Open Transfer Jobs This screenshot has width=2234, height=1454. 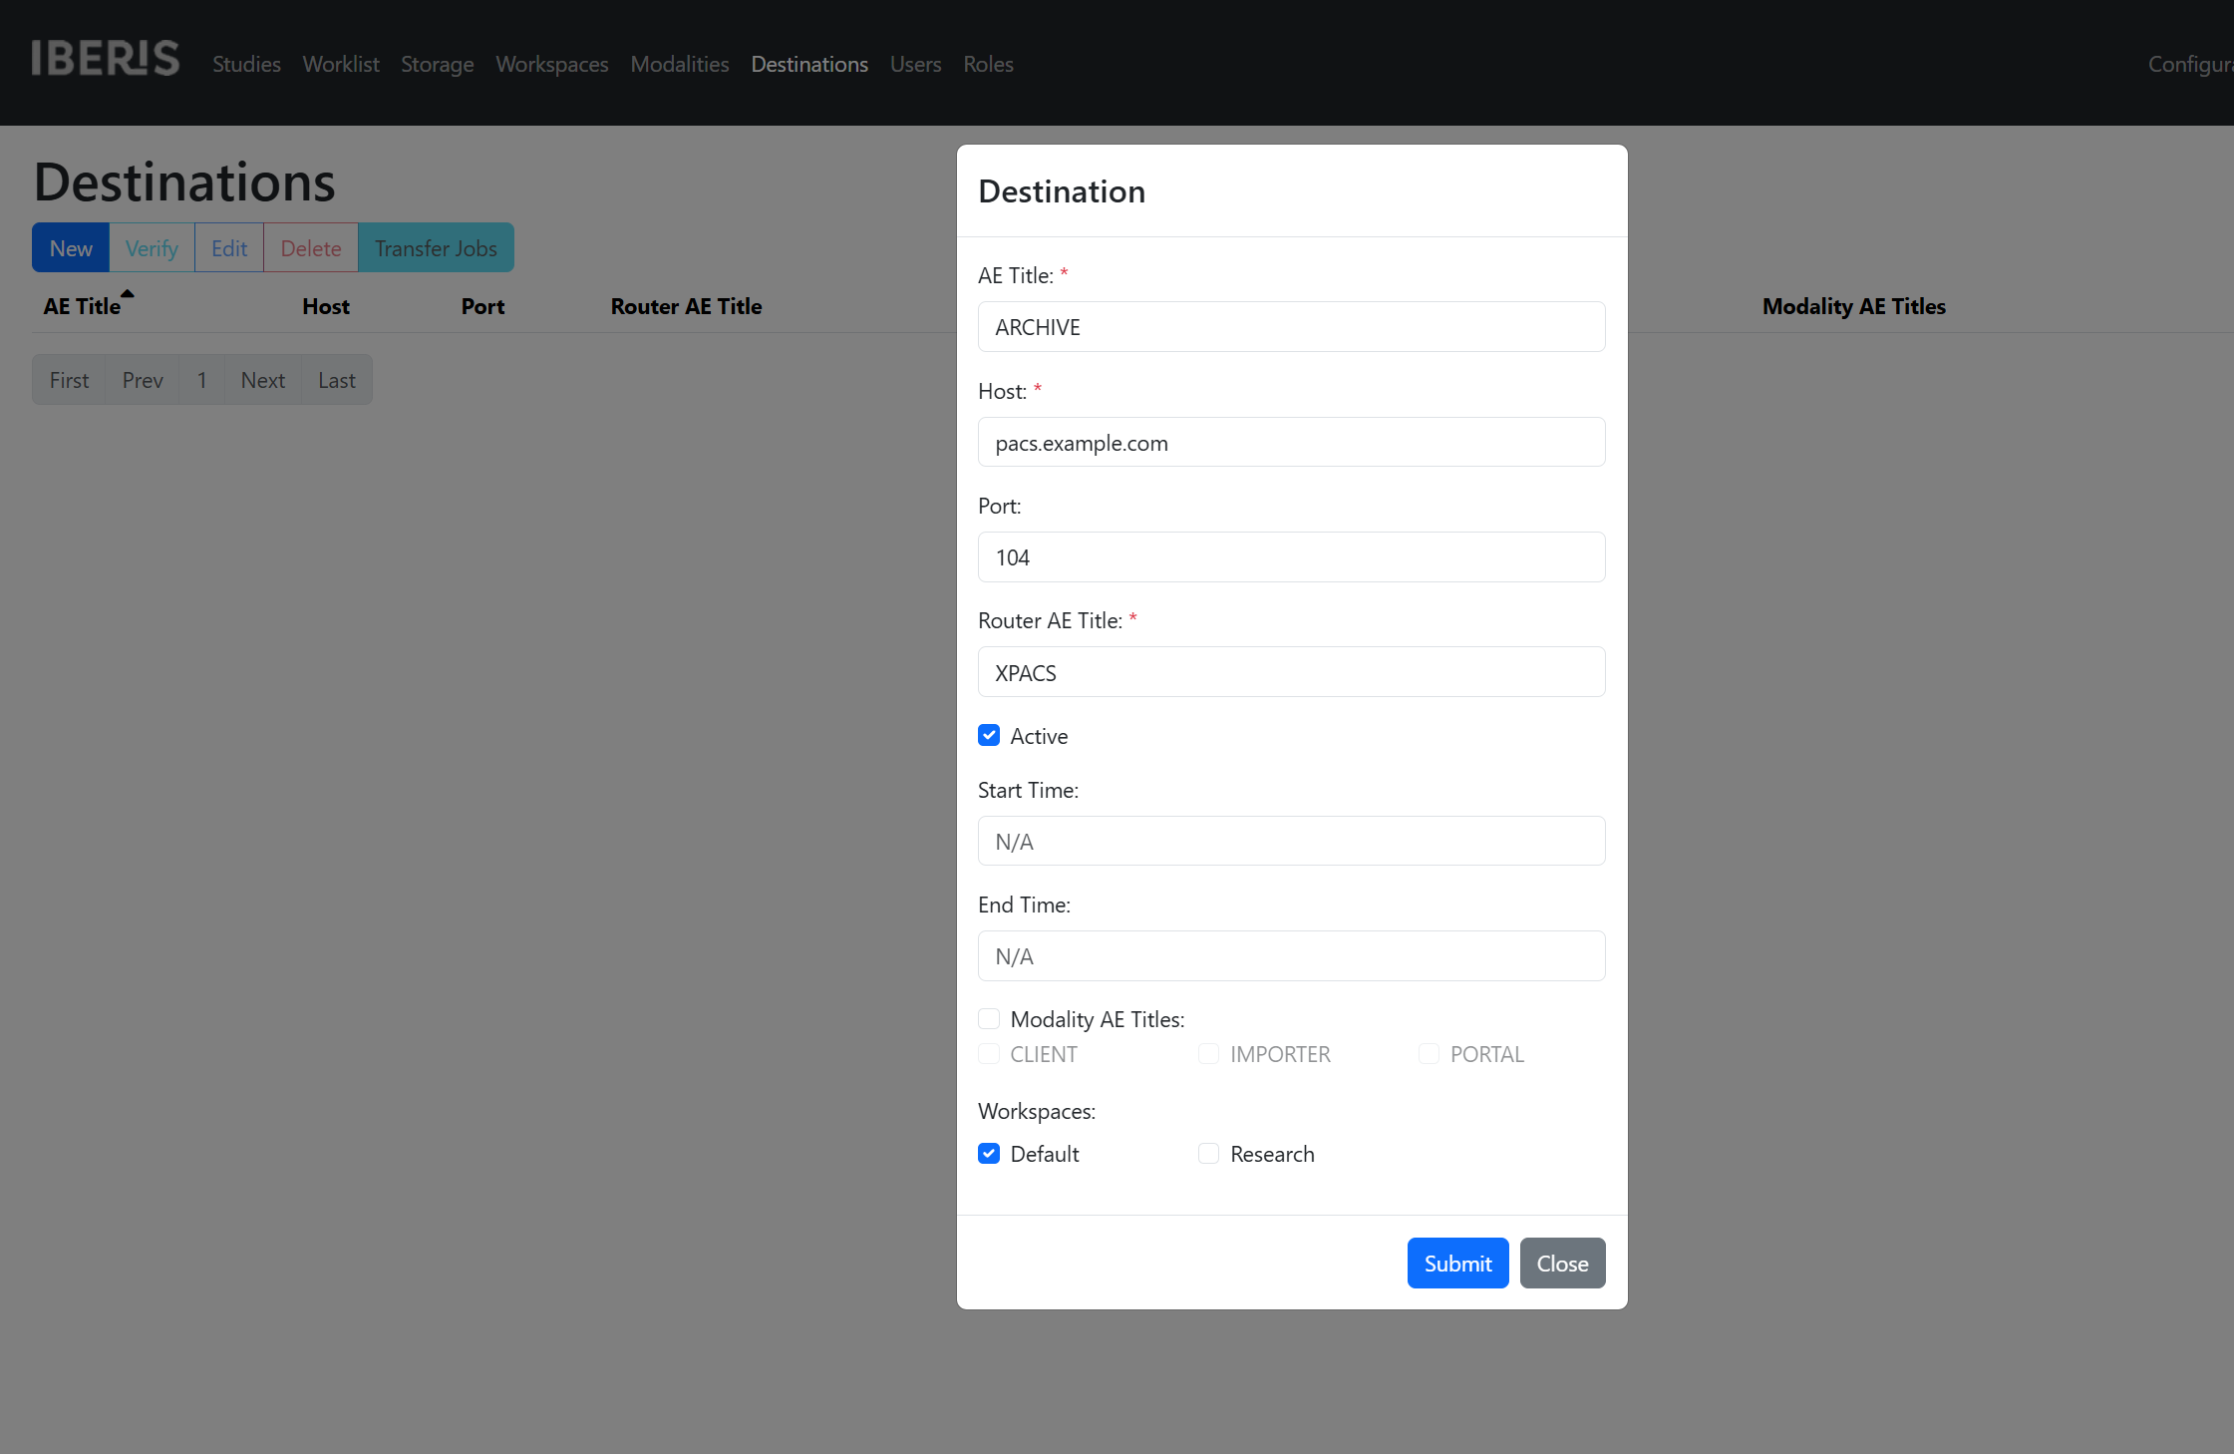tap(436, 248)
